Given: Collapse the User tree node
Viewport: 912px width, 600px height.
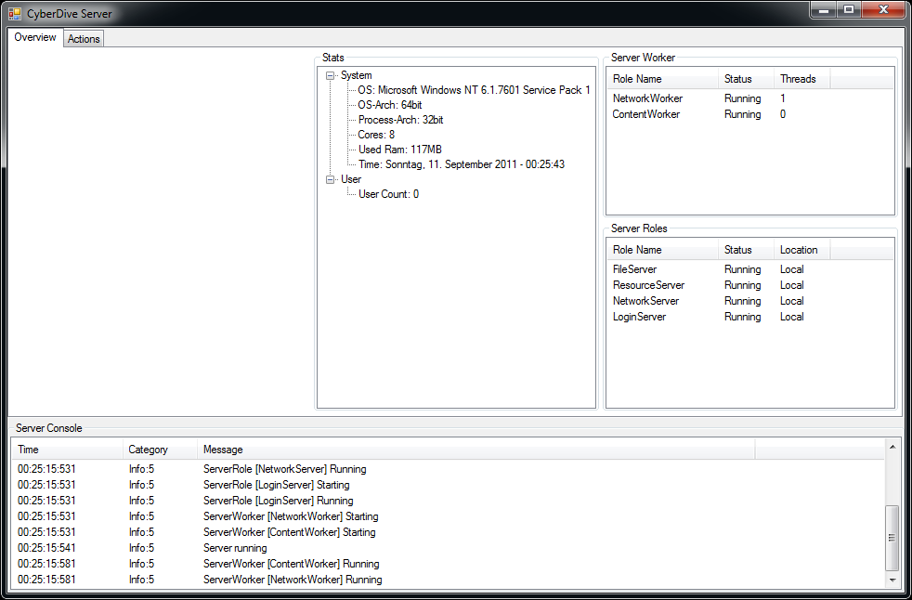Looking at the screenshot, I should click(332, 180).
